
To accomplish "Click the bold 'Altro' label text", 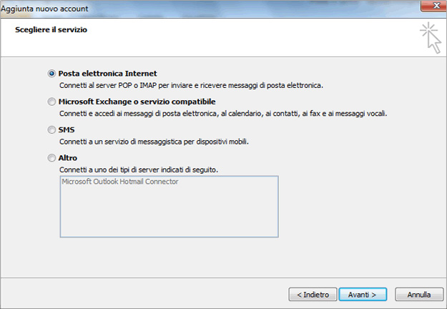I will [x=68, y=158].
